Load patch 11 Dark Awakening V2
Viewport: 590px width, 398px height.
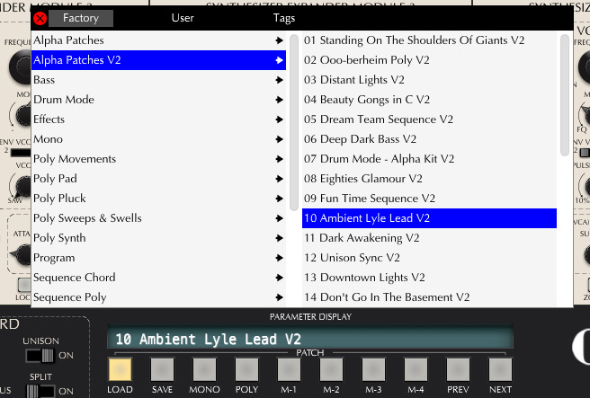(429, 238)
